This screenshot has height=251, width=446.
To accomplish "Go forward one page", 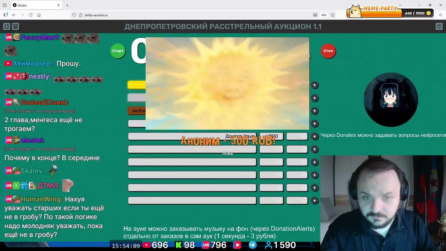I will pos(22,15).
